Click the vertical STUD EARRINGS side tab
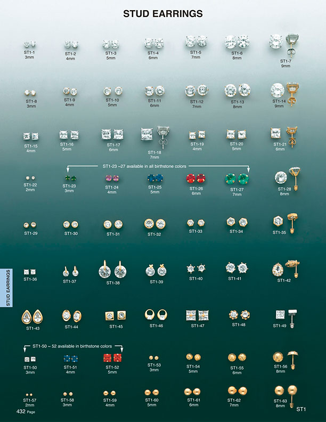 click(x=9, y=287)
